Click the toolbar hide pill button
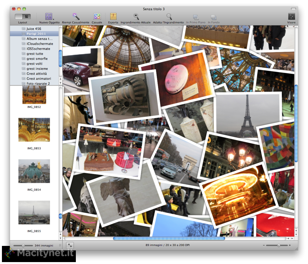Image resolution: width=308 pixels, height=264 pixels. pos(293,9)
